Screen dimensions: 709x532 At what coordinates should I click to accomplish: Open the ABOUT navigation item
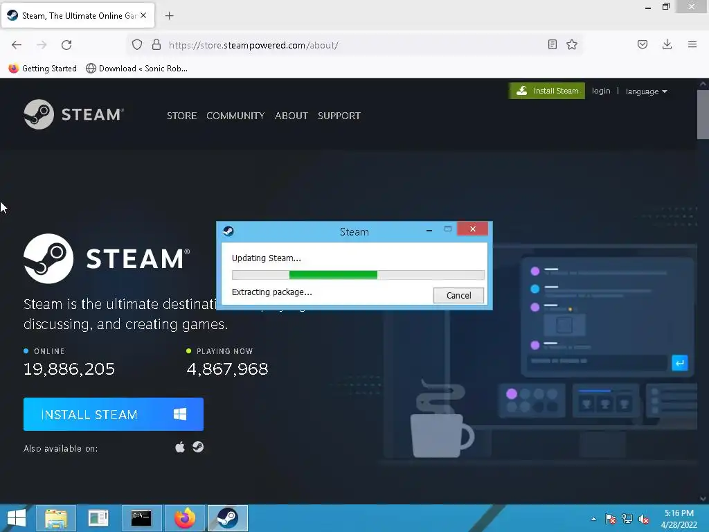(x=291, y=116)
